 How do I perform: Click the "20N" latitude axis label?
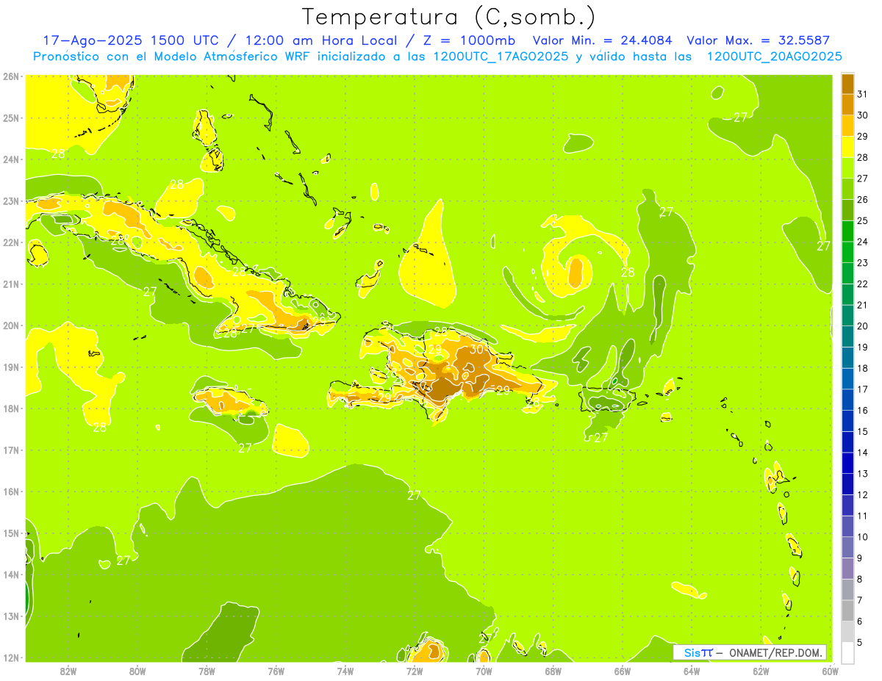[11, 325]
